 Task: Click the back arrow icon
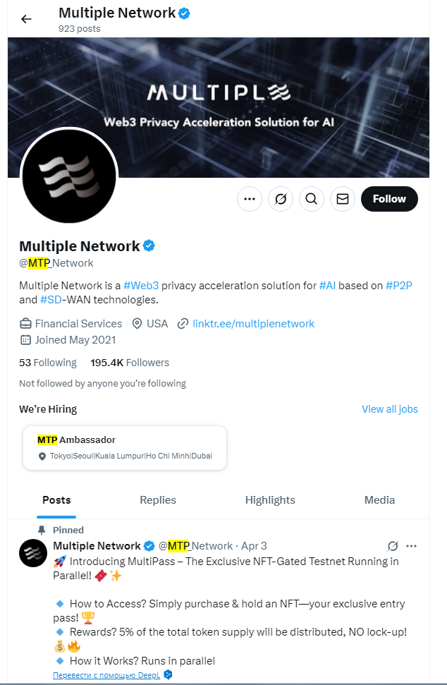click(26, 19)
